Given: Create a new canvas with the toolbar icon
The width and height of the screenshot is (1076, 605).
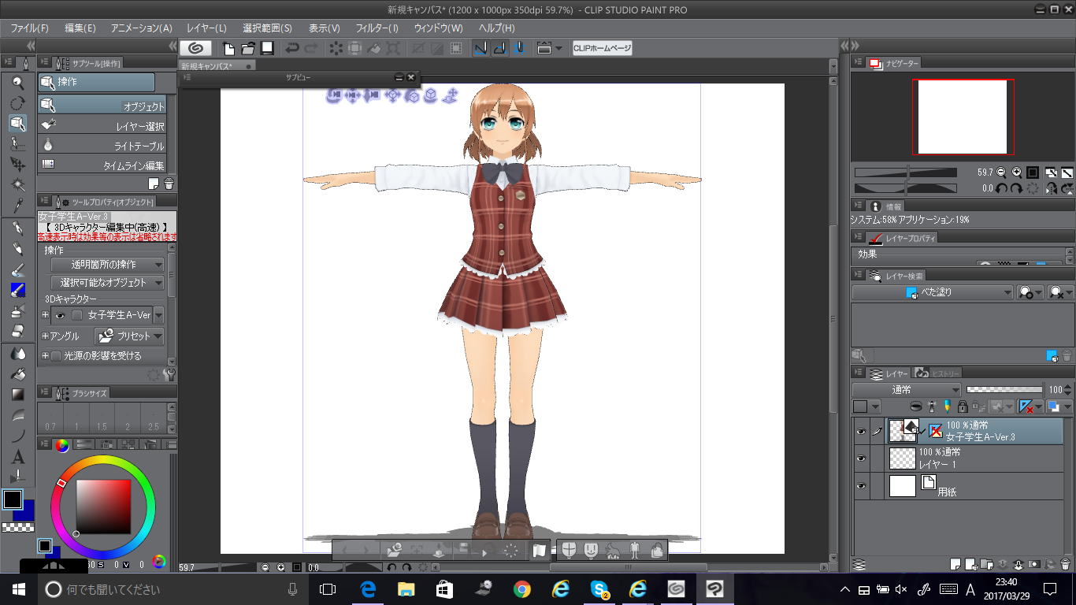Looking at the screenshot, I should [228, 48].
